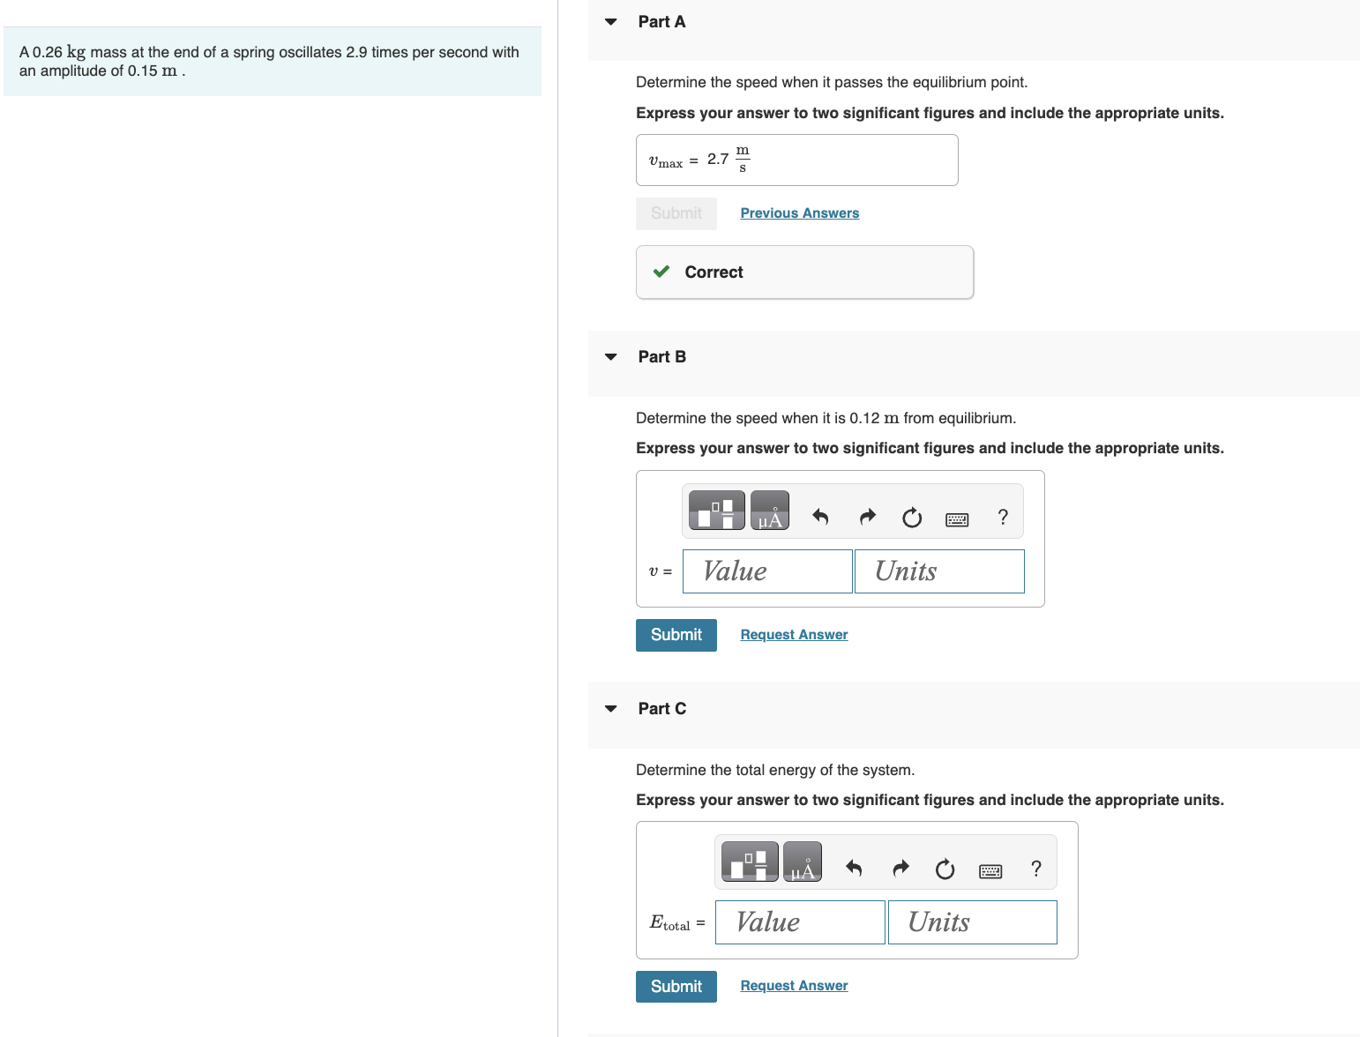Viewport: 1360px width, 1037px height.
Task: Click the μÅ units icon in Part C toolbar
Action: (803, 862)
